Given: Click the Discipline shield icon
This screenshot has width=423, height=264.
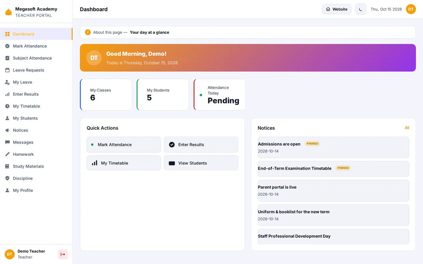Looking at the screenshot, I should [7, 178].
